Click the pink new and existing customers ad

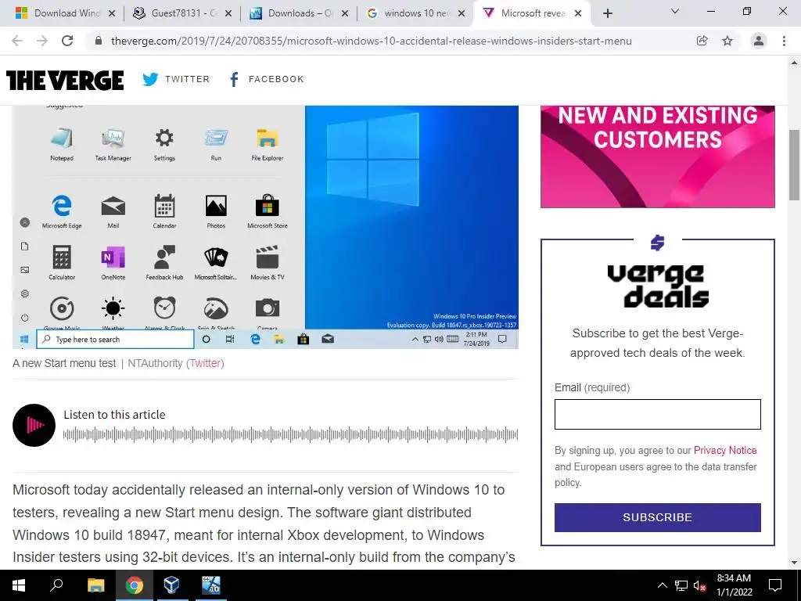(657, 157)
